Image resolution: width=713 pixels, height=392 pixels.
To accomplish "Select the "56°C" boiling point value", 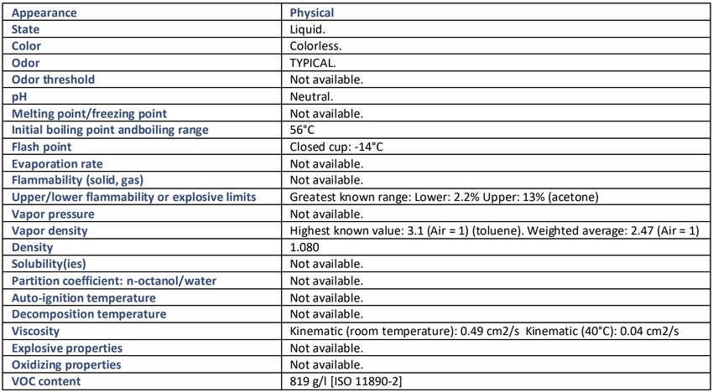I will click(302, 130).
